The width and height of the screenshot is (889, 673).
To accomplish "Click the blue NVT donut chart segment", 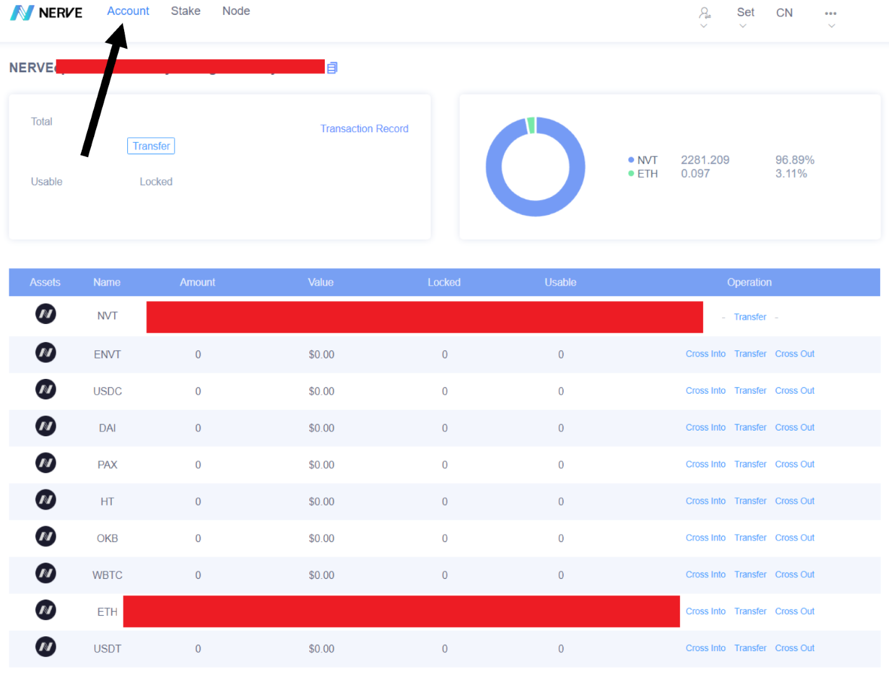I will tap(536, 209).
